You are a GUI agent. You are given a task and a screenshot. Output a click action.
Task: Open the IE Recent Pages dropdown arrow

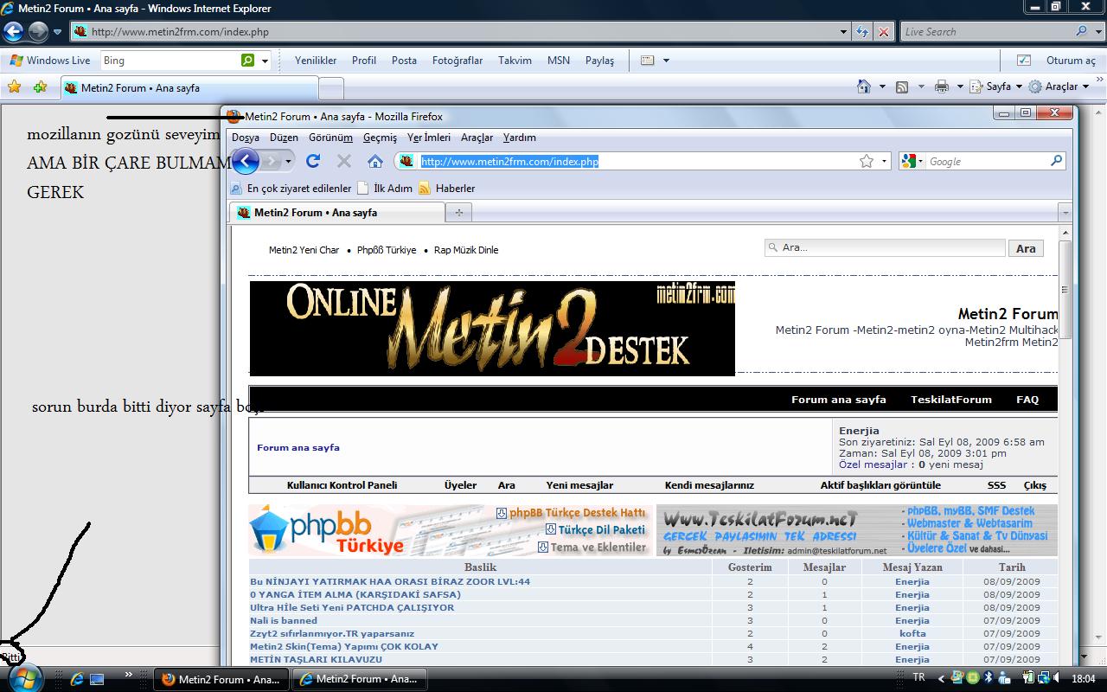[x=57, y=32]
